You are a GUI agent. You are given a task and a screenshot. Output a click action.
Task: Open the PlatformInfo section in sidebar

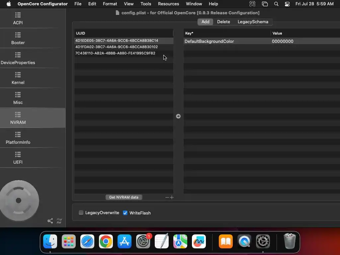coord(18,138)
